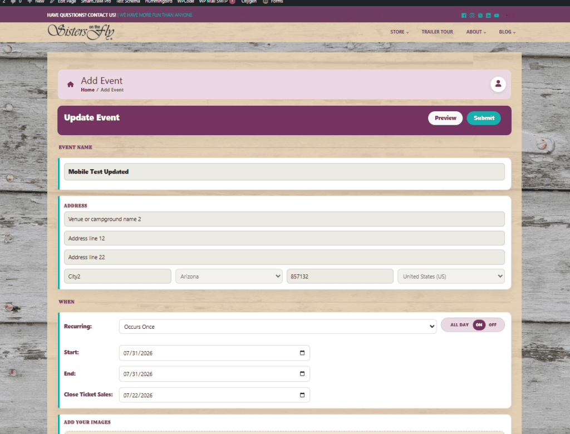
Task: Open calendar picker for Close Ticket Sales
Action: pos(302,395)
